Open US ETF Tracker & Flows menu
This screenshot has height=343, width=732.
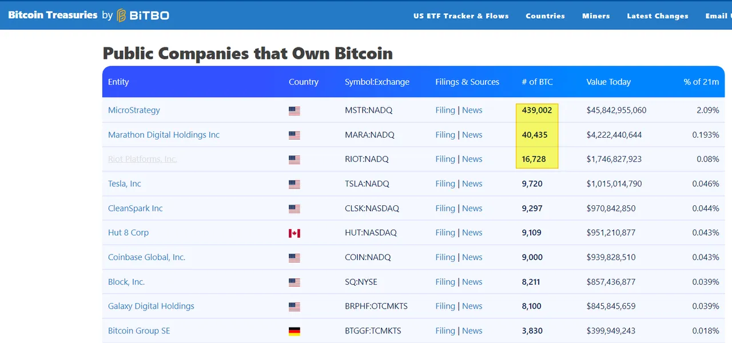pyautogui.click(x=461, y=16)
